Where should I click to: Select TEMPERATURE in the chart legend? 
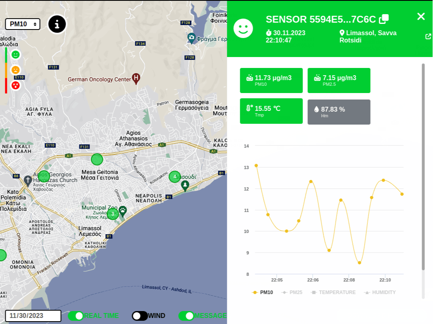coord(333,292)
